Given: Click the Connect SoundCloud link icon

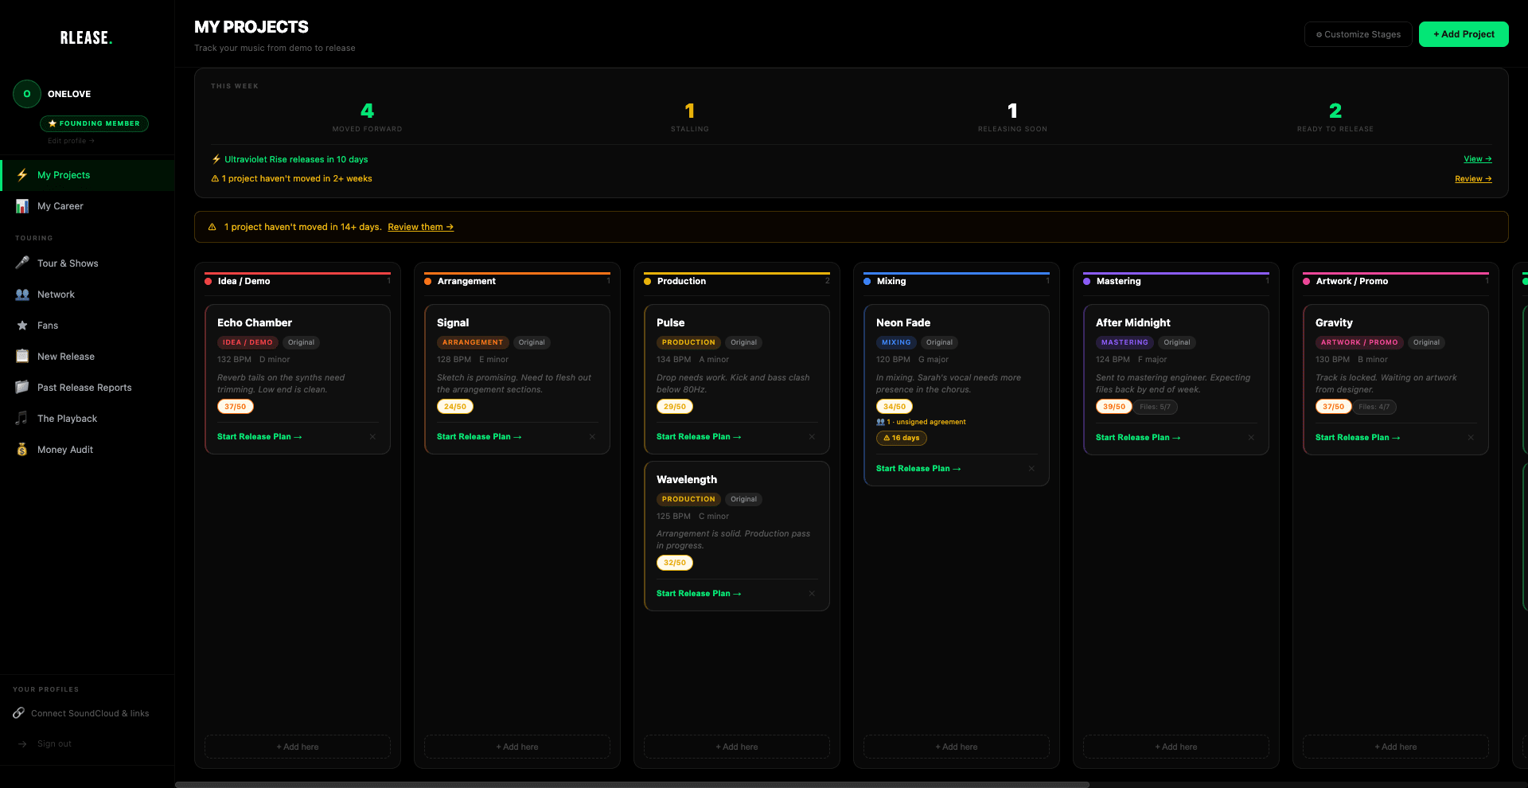Looking at the screenshot, I should pyautogui.click(x=18, y=713).
